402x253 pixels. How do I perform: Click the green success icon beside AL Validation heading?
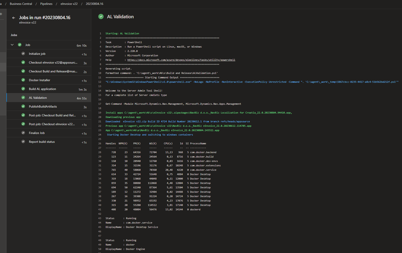[x=101, y=17]
